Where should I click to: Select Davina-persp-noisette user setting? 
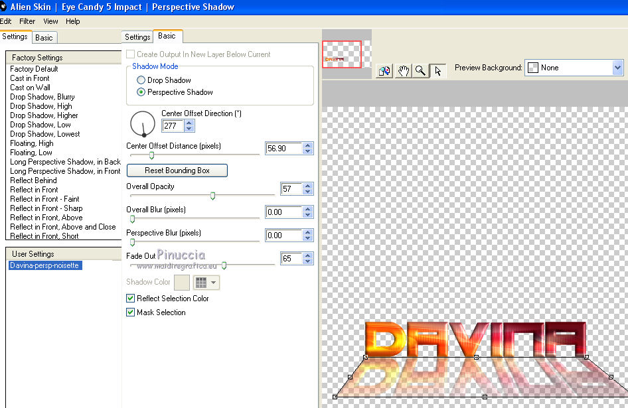[45, 265]
